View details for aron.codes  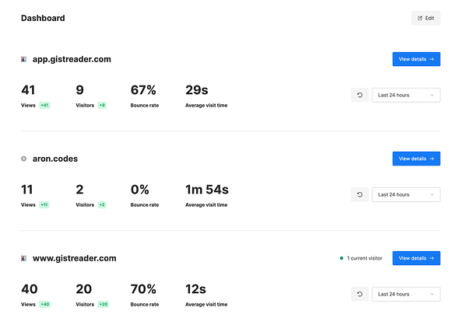coord(416,159)
